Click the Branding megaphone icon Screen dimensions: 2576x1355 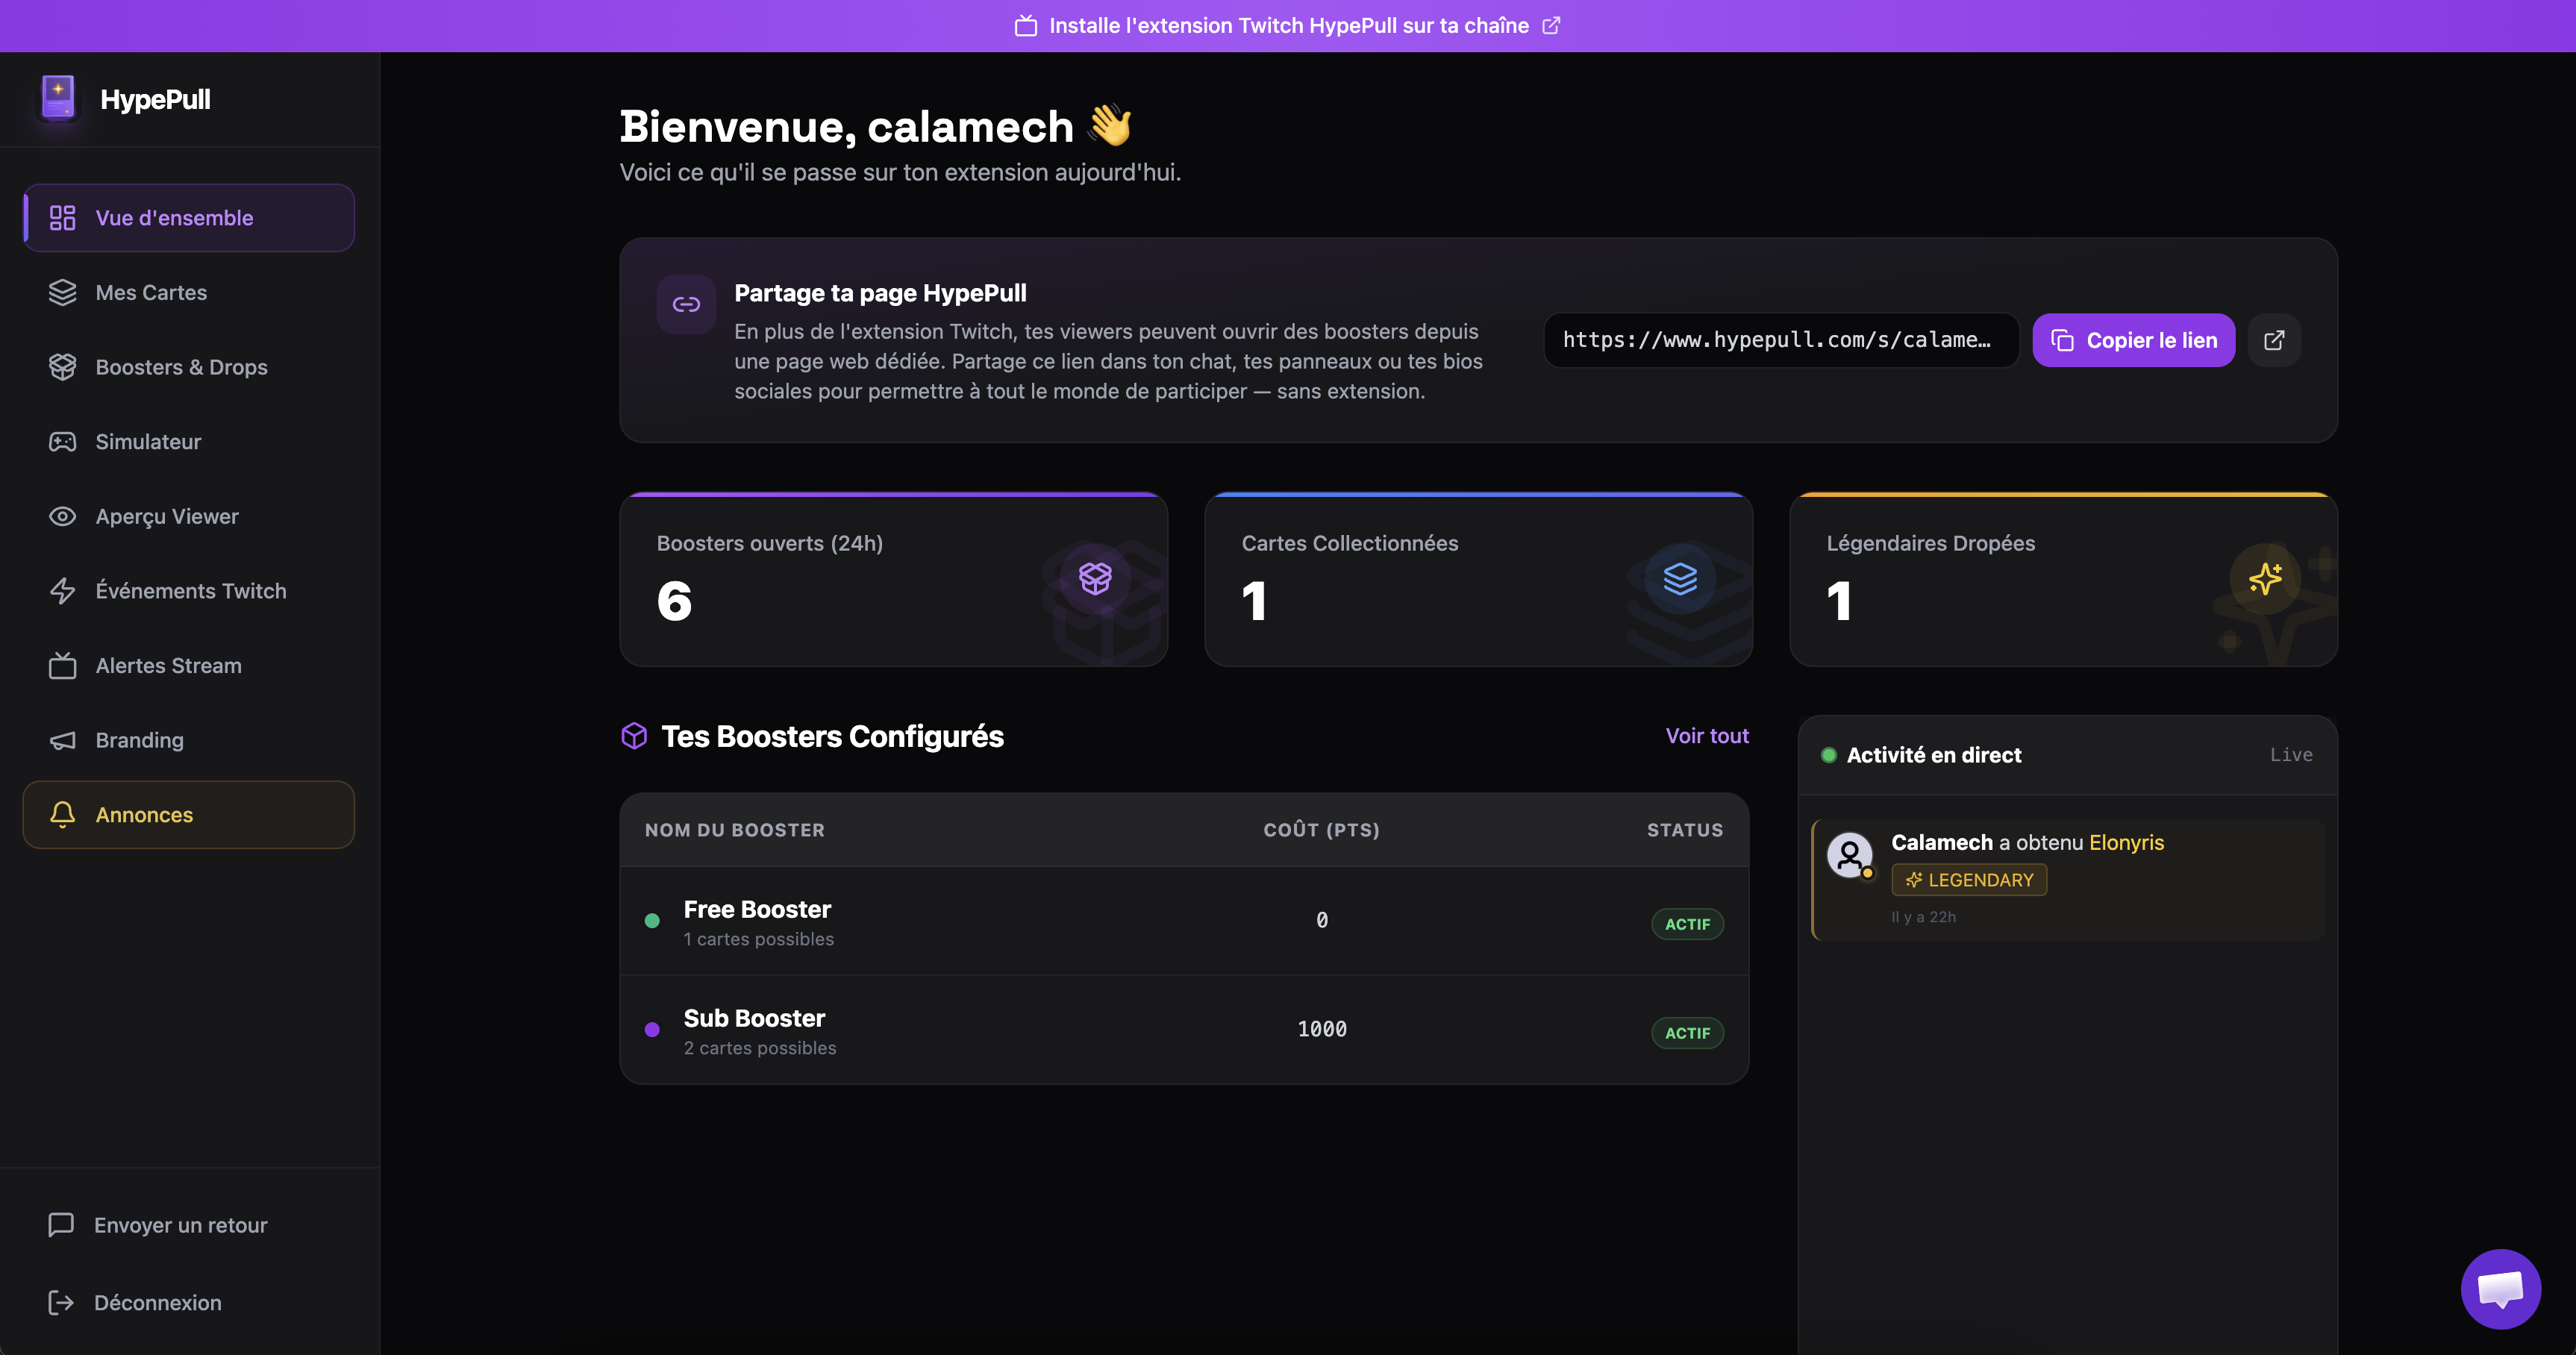(x=62, y=740)
